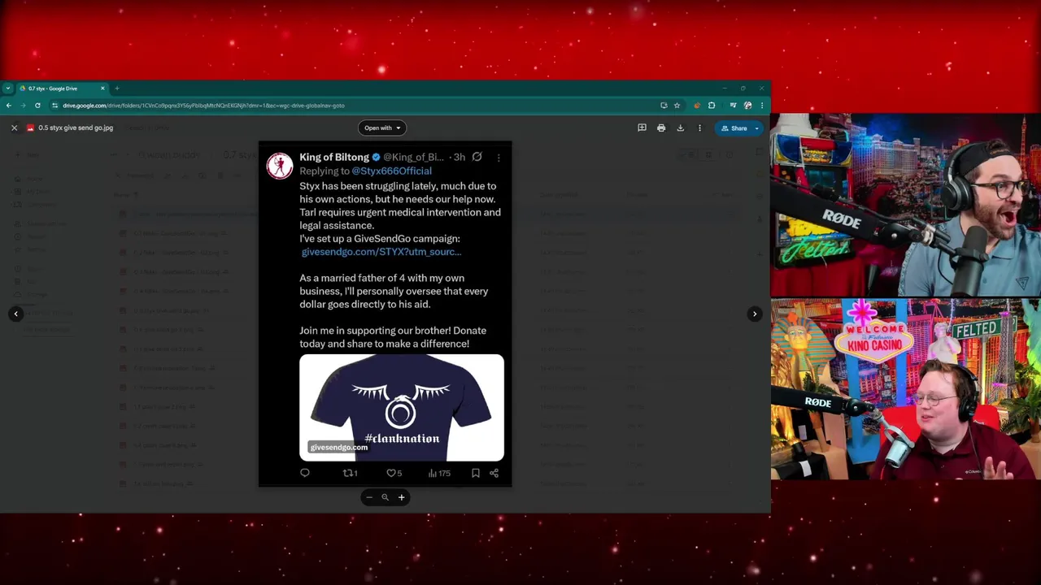Viewport: 1041px width, 585px height.
Task: Click the bottom webcam feed with Kino Casino sign
Action: tap(905, 389)
